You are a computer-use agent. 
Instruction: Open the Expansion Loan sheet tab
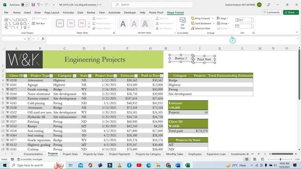coord(216,154)
